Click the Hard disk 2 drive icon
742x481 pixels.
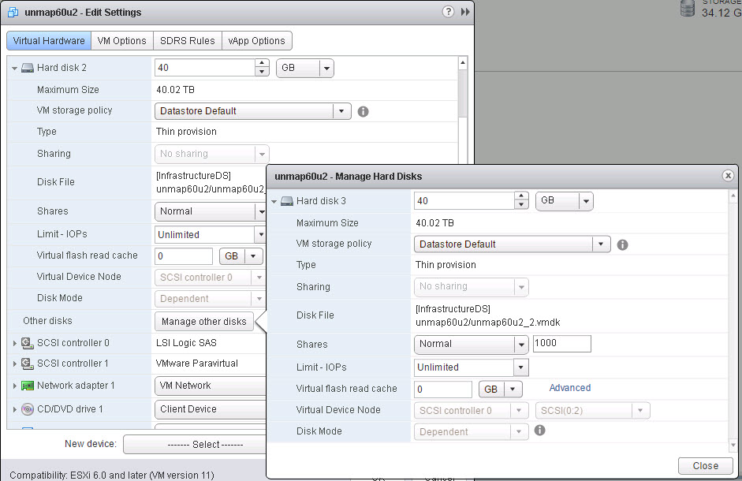pos(28,68)
